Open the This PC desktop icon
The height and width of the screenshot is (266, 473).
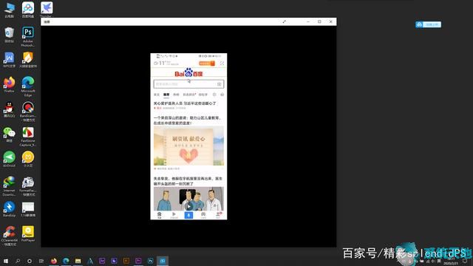[x=9, y=10]
